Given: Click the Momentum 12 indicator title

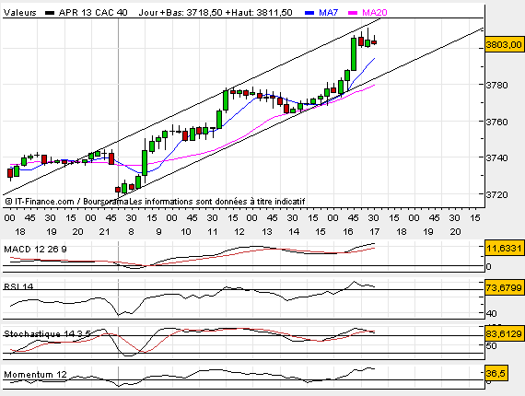Looking at the screenshot, I should tap(35, 374).
